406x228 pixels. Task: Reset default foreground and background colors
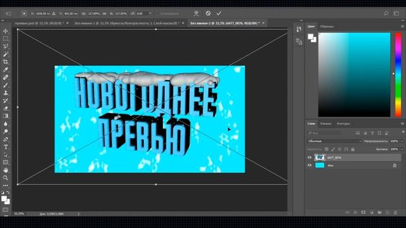click(3, 193)
